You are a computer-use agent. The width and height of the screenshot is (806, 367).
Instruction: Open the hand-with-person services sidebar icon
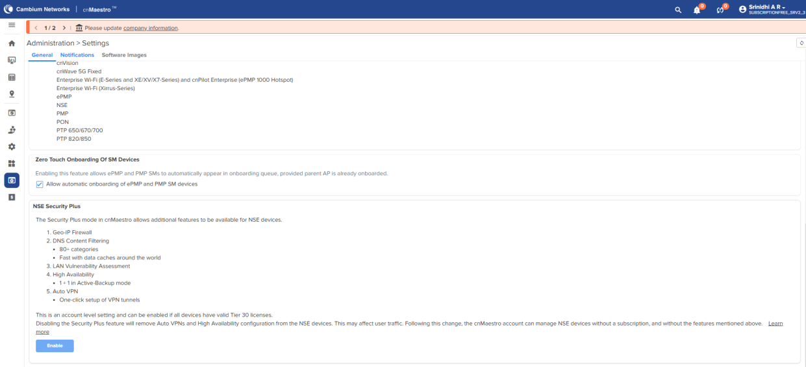coord(11,130)
